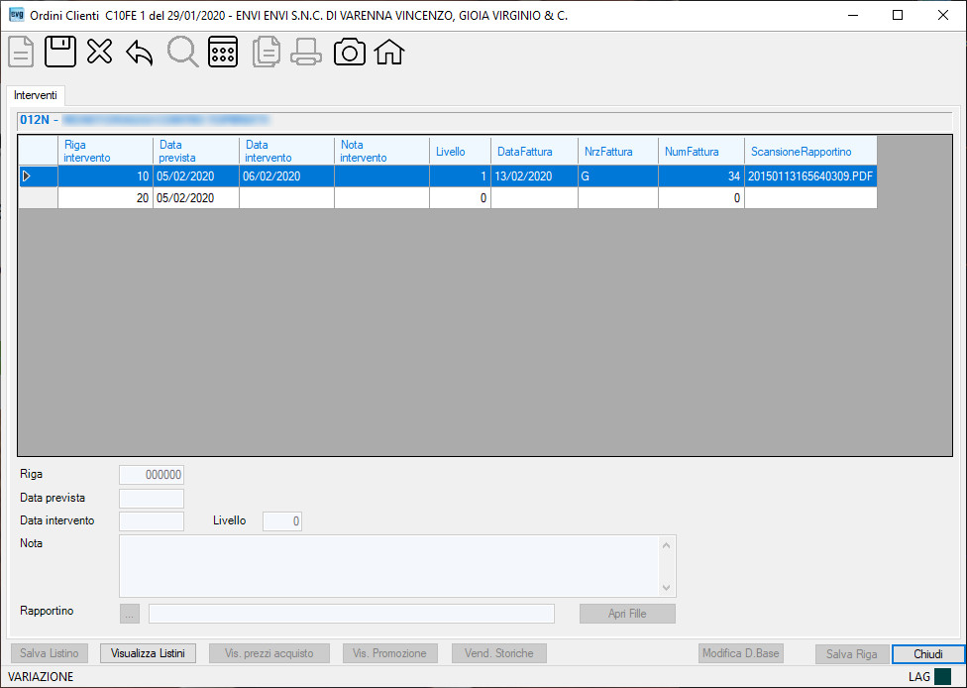Viewport: 967px width, 688px height.
Task: Click the printer toolbar icon
Action: pos(306,52)
